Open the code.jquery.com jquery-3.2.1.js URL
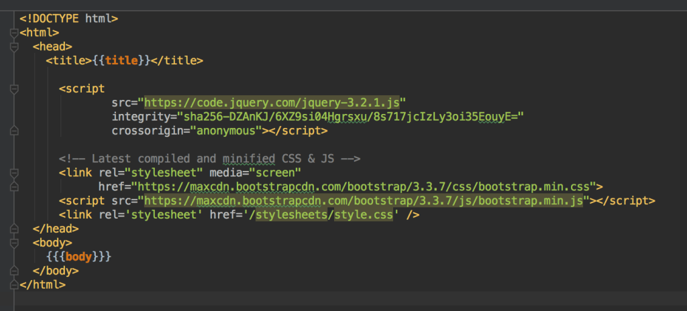 click(x=272, y=103)
